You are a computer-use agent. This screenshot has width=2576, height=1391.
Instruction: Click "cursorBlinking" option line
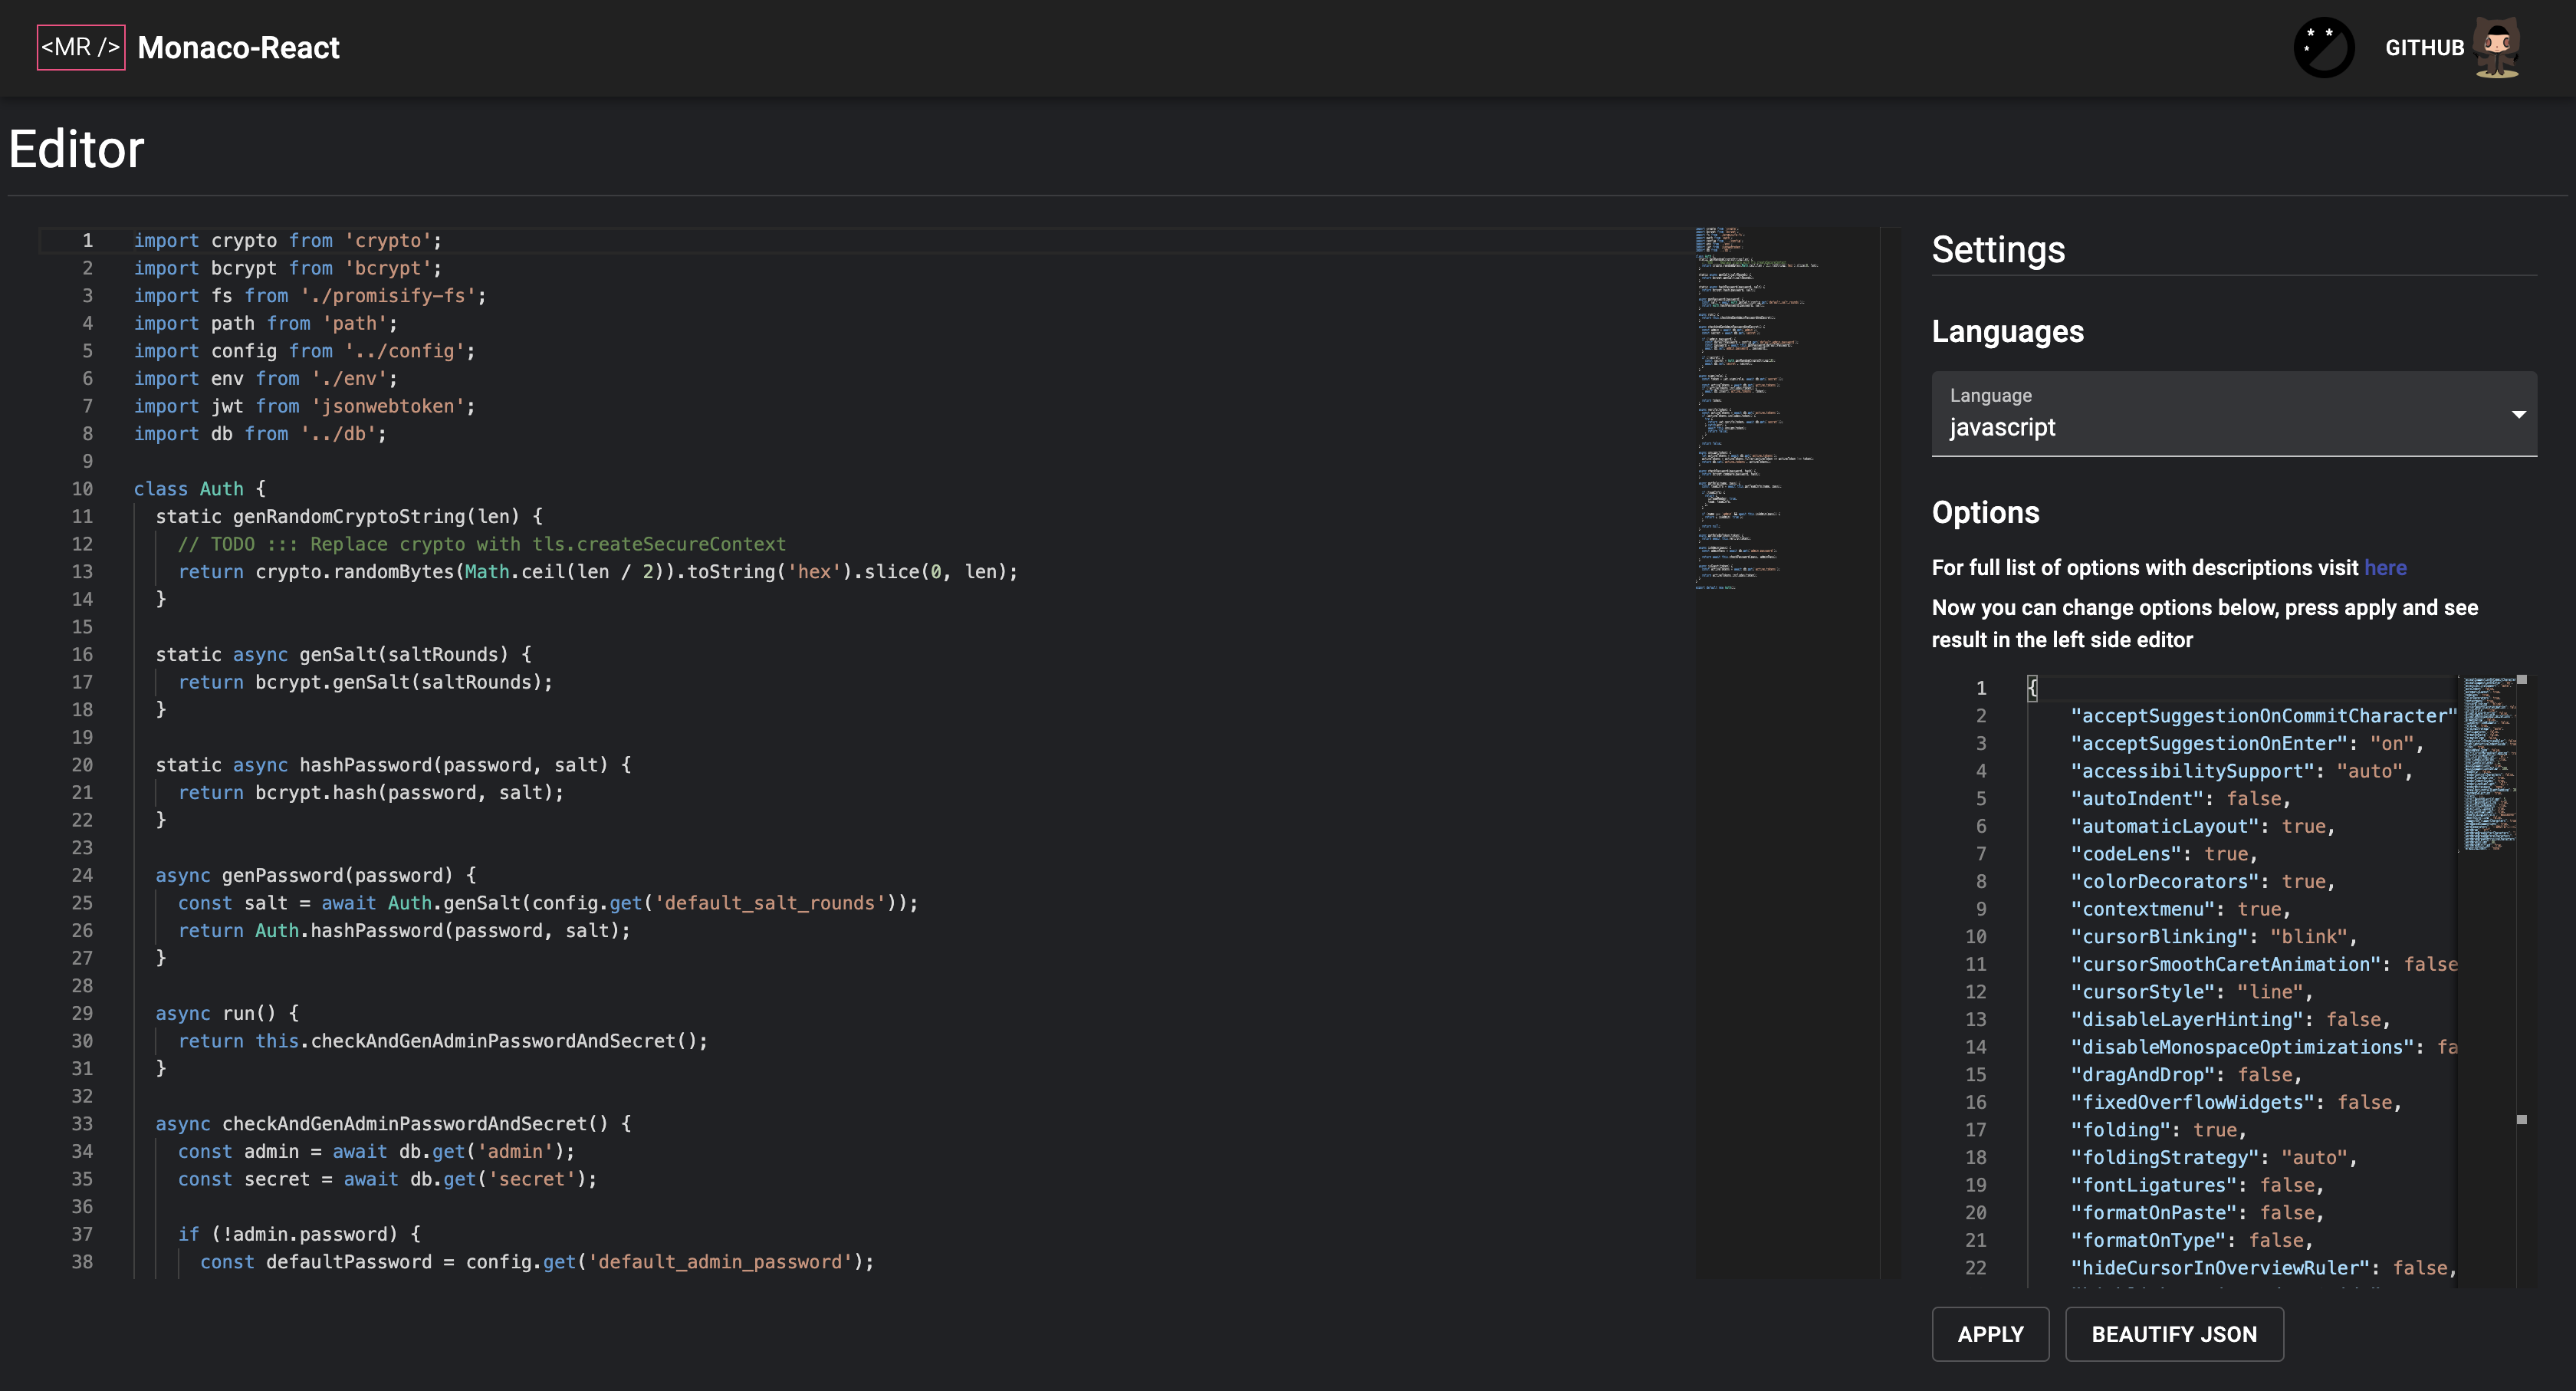pos(2213,937)
